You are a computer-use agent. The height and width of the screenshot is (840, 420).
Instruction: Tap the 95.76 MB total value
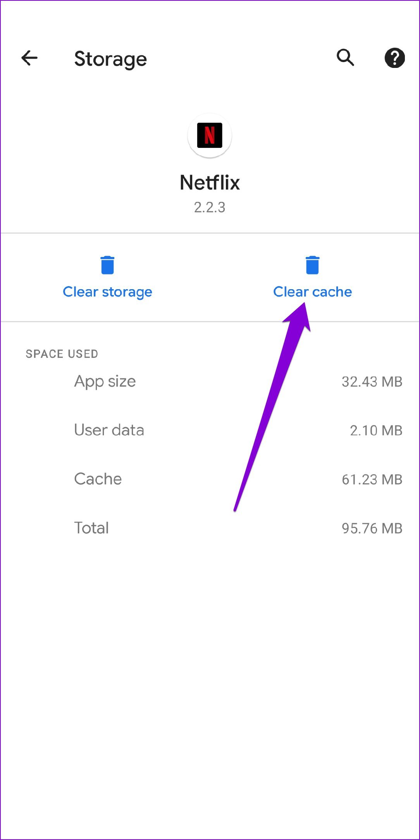point(372,528)
